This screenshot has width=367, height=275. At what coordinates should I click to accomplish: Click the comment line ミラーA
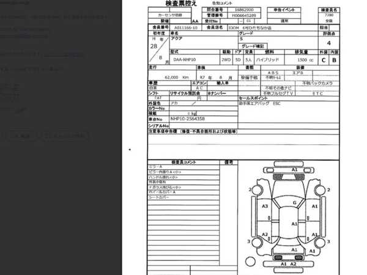pos(155,167)
